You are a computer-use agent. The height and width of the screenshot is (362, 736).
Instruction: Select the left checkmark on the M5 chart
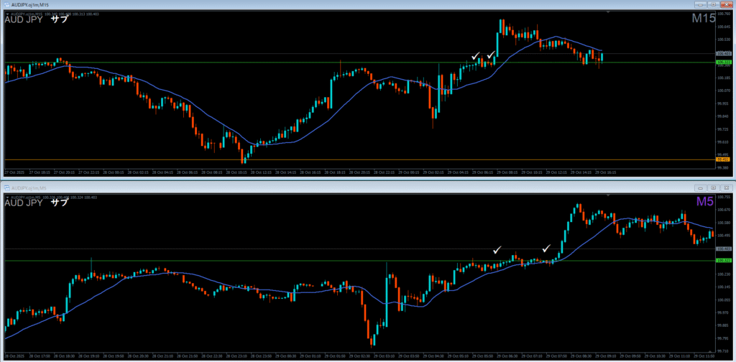[x=497, y=249]
